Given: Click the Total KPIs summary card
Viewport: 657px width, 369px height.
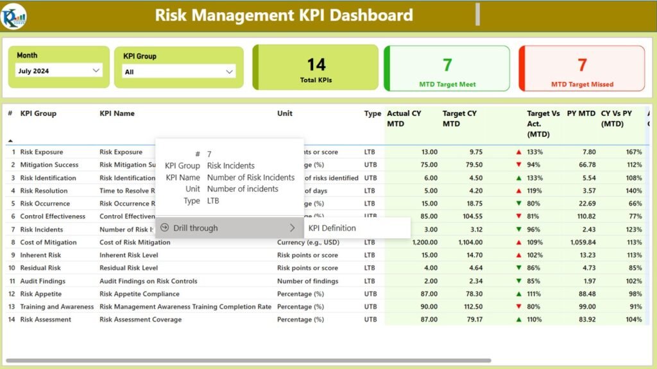Looking at the screenshot, I should pos(316,67).
